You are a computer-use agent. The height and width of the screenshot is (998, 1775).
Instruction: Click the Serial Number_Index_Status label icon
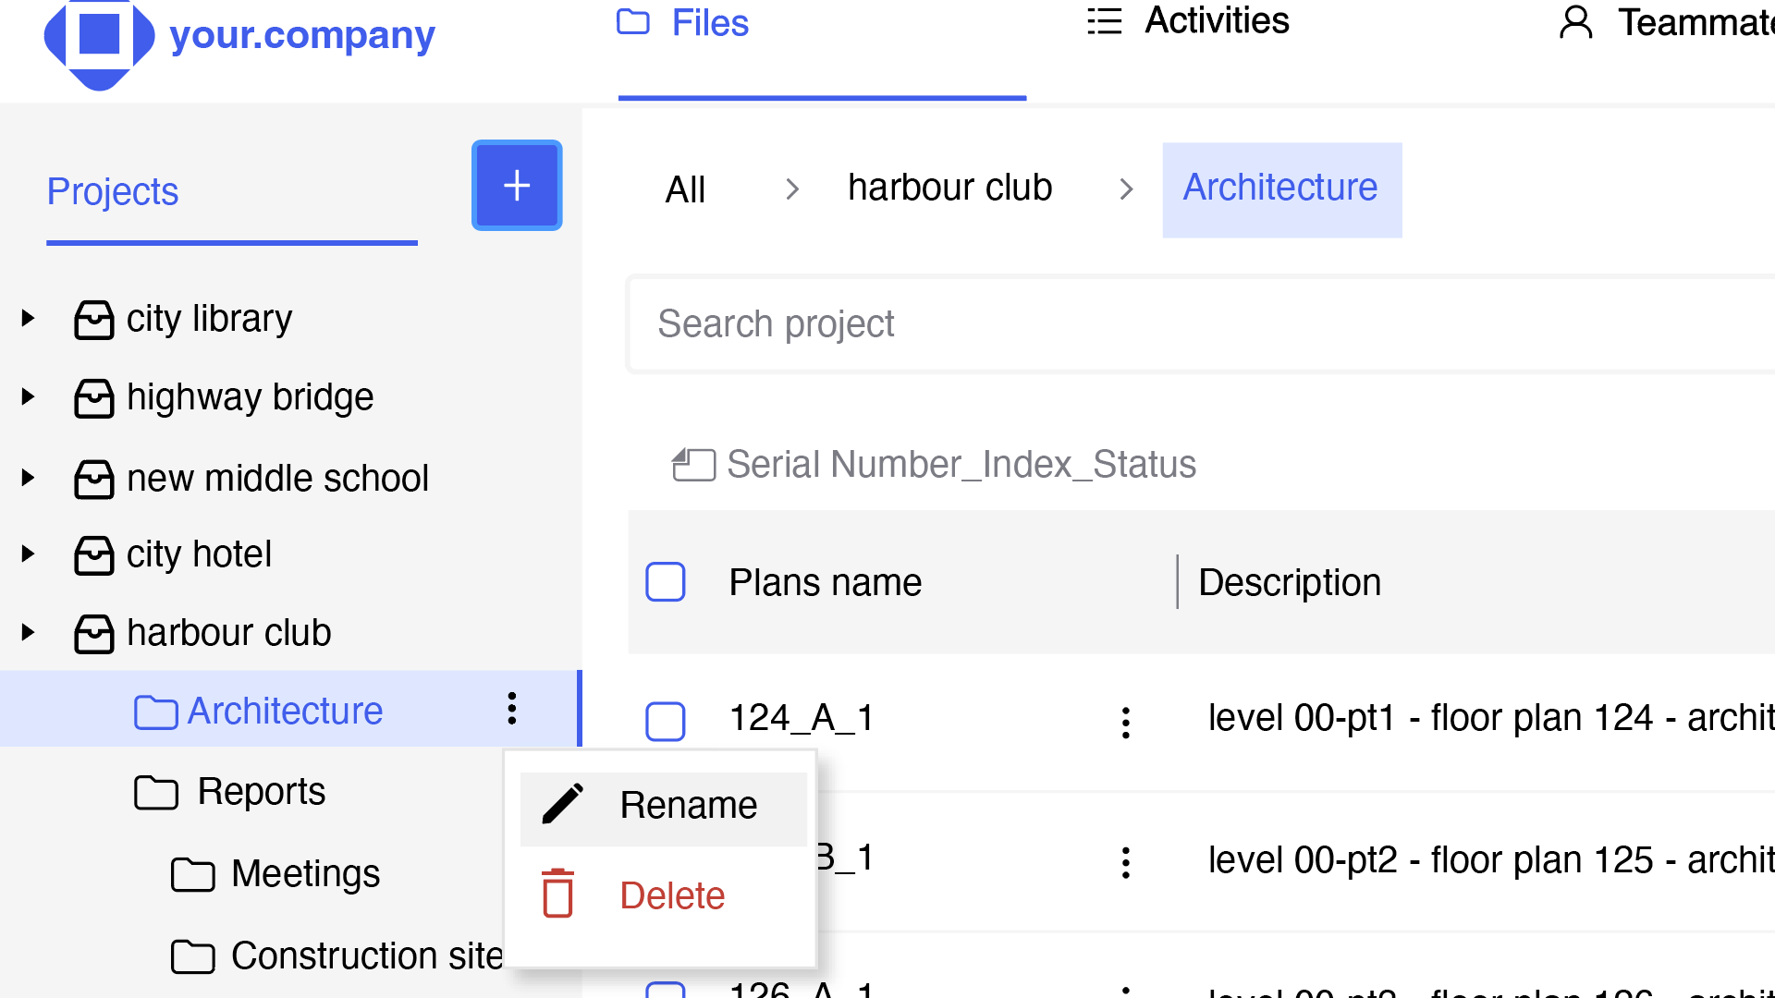pyautogui.click(x=693, y=464)
